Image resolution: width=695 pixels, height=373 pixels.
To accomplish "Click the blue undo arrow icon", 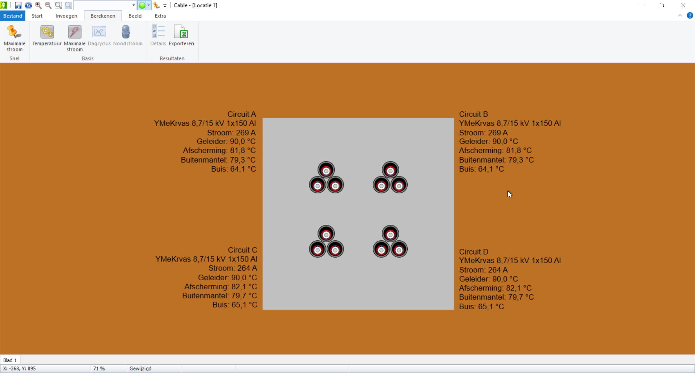I will pyautogui.click(x=28, y=5).
